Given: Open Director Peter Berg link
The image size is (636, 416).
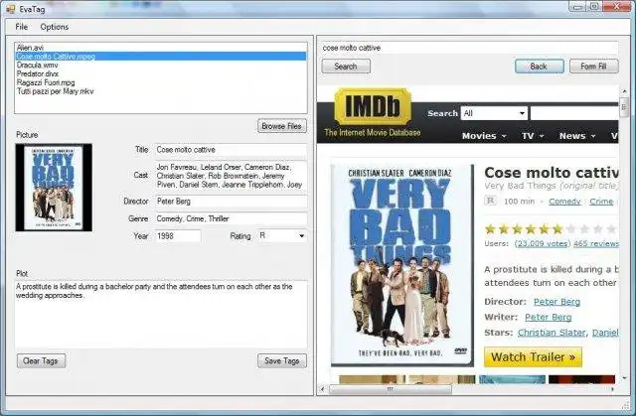Looking at the screenshot, I should pyautogui.click(x=556, y=302).
